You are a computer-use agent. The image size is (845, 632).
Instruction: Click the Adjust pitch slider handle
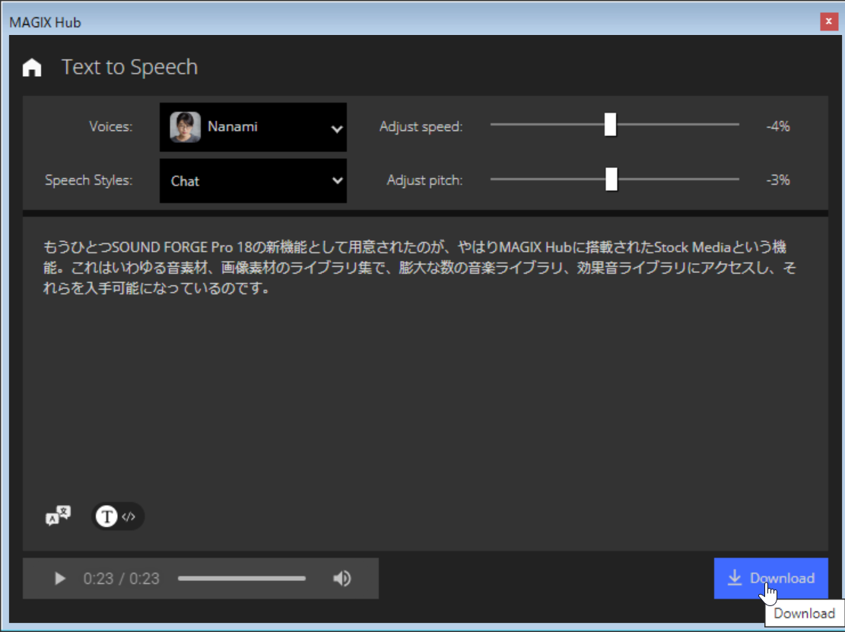(x=611, y=179)
